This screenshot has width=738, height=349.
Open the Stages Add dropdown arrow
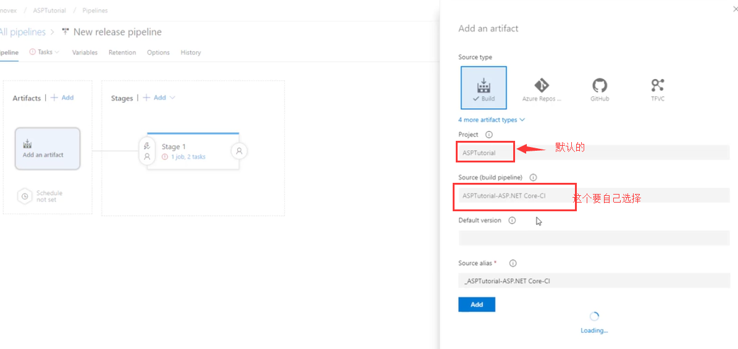click(x=172, y=98)
